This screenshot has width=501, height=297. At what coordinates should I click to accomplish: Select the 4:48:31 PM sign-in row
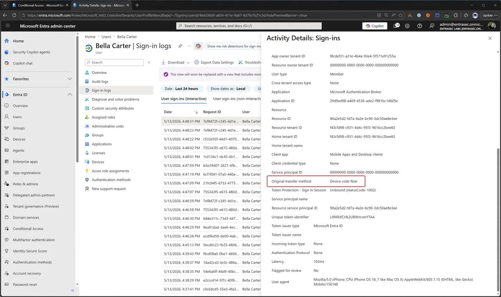(211, 122)
